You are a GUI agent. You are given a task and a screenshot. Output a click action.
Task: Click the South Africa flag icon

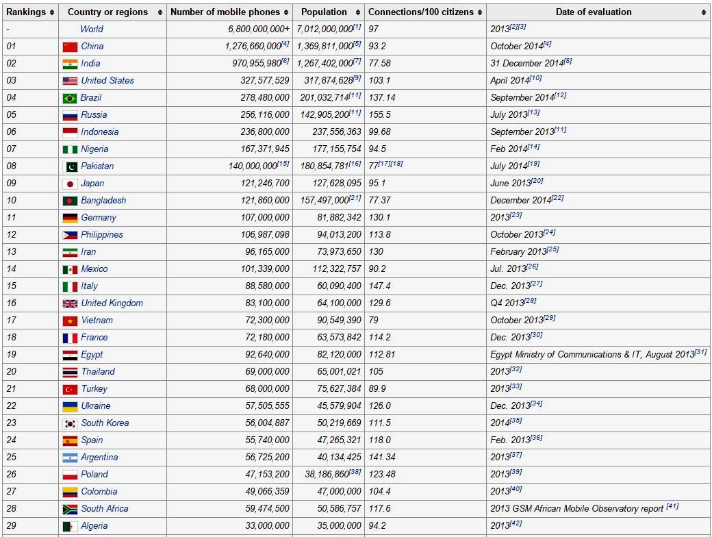coord(70,510)
